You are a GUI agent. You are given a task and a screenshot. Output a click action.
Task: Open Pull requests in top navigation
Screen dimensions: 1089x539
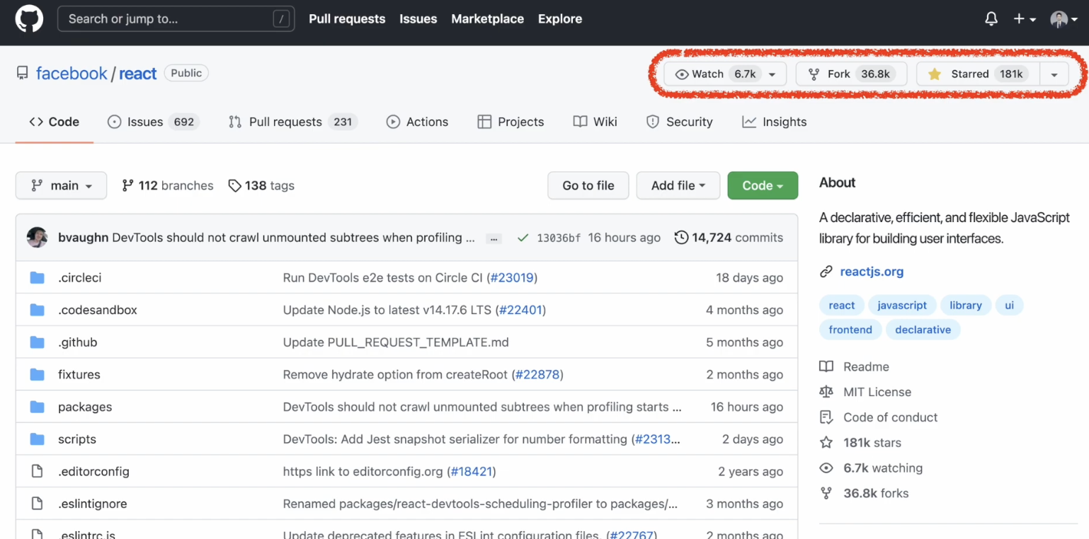(x=347, y=19)
